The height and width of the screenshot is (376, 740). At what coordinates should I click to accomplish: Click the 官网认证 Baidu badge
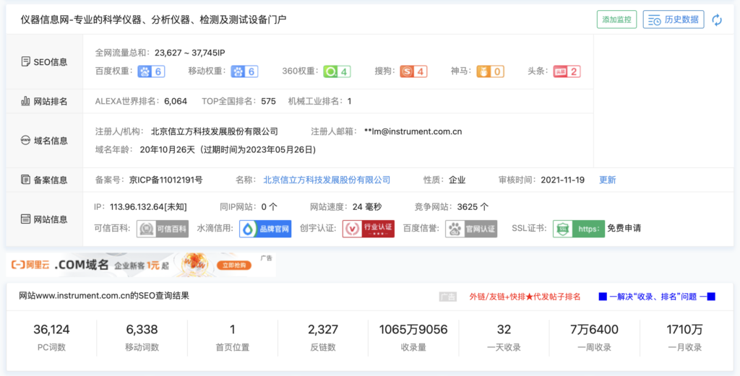[471, 229]
